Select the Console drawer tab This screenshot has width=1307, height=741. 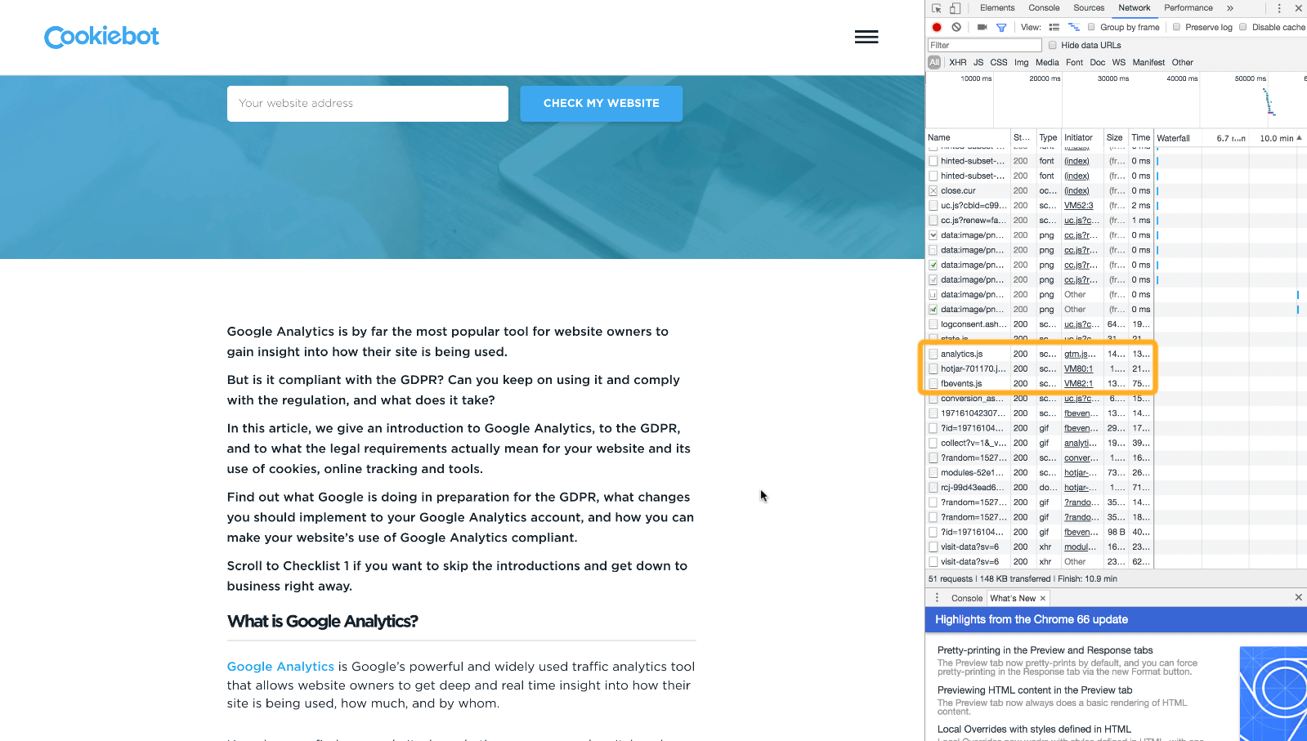pyautogui.click(x=967, y=599)
